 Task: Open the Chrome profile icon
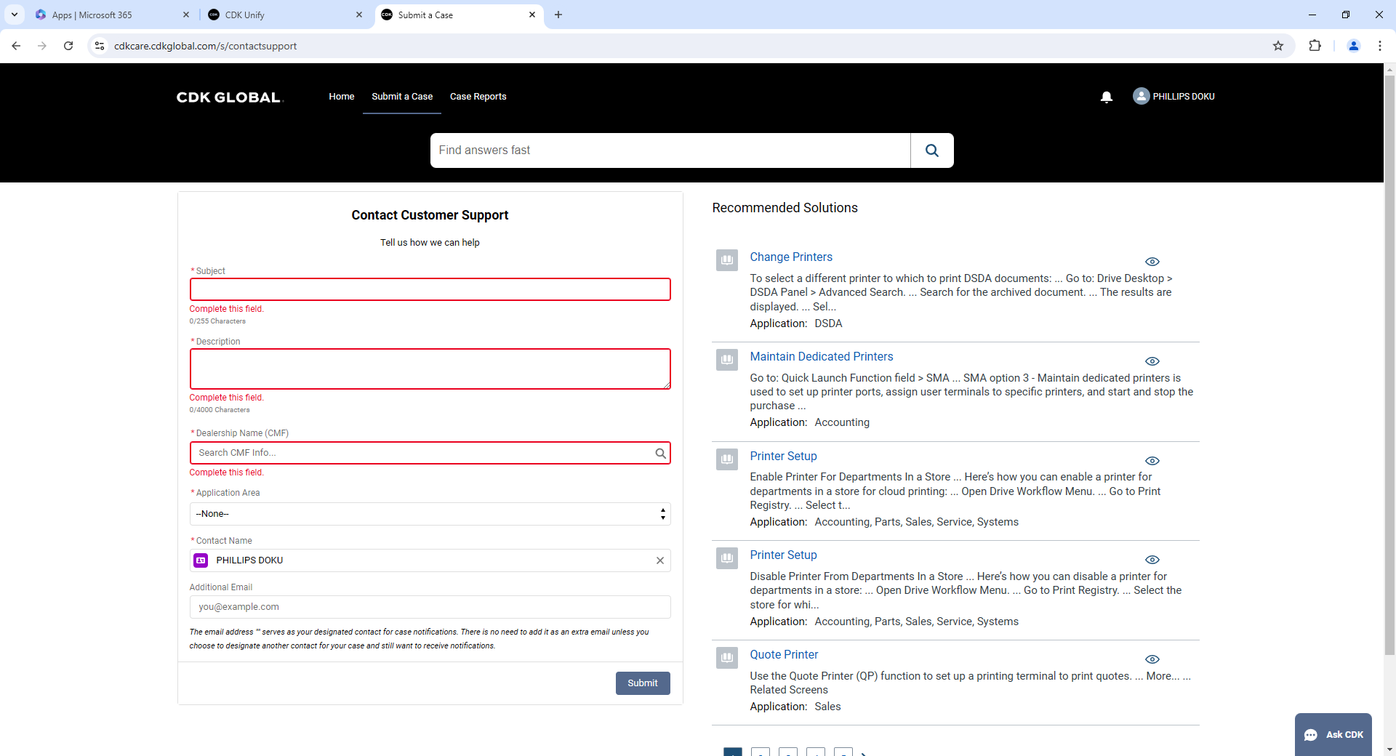(1354, 46)
